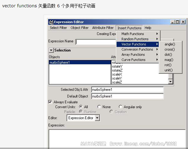Open the Select Filter menu
Viewport: 188px width, 149px height.
point(58,28)
